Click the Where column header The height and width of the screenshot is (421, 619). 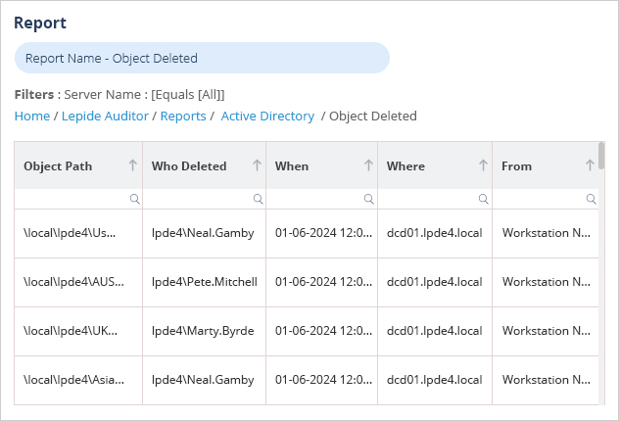click(435, 165)
